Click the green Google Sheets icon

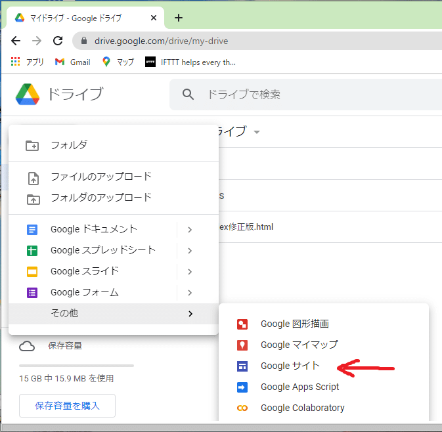point(32,251)
